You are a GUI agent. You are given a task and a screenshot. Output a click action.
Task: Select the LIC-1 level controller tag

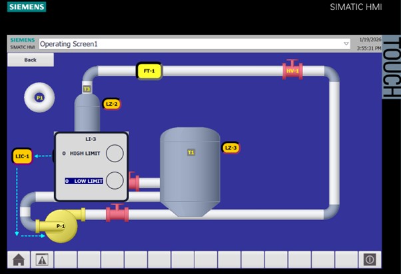point(23,156)
